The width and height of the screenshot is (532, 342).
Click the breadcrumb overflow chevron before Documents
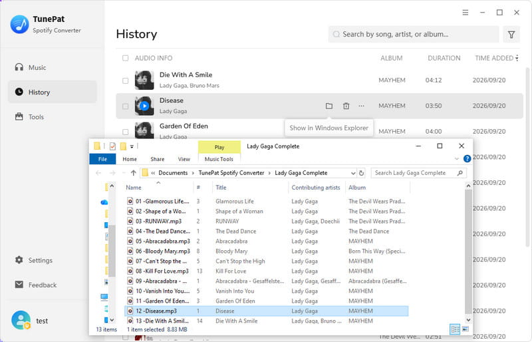point(153,173)
